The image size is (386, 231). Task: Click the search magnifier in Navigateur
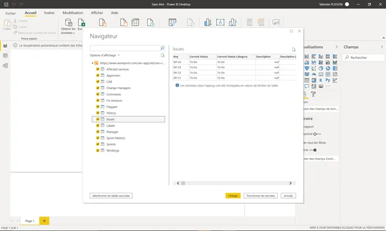[162, 48]
